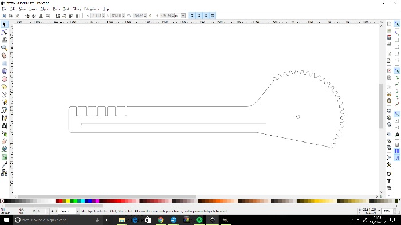Viewport: 401px width, 225px height.
Task: Click the X position stepper arrows
Action: (x=103, y=15)
